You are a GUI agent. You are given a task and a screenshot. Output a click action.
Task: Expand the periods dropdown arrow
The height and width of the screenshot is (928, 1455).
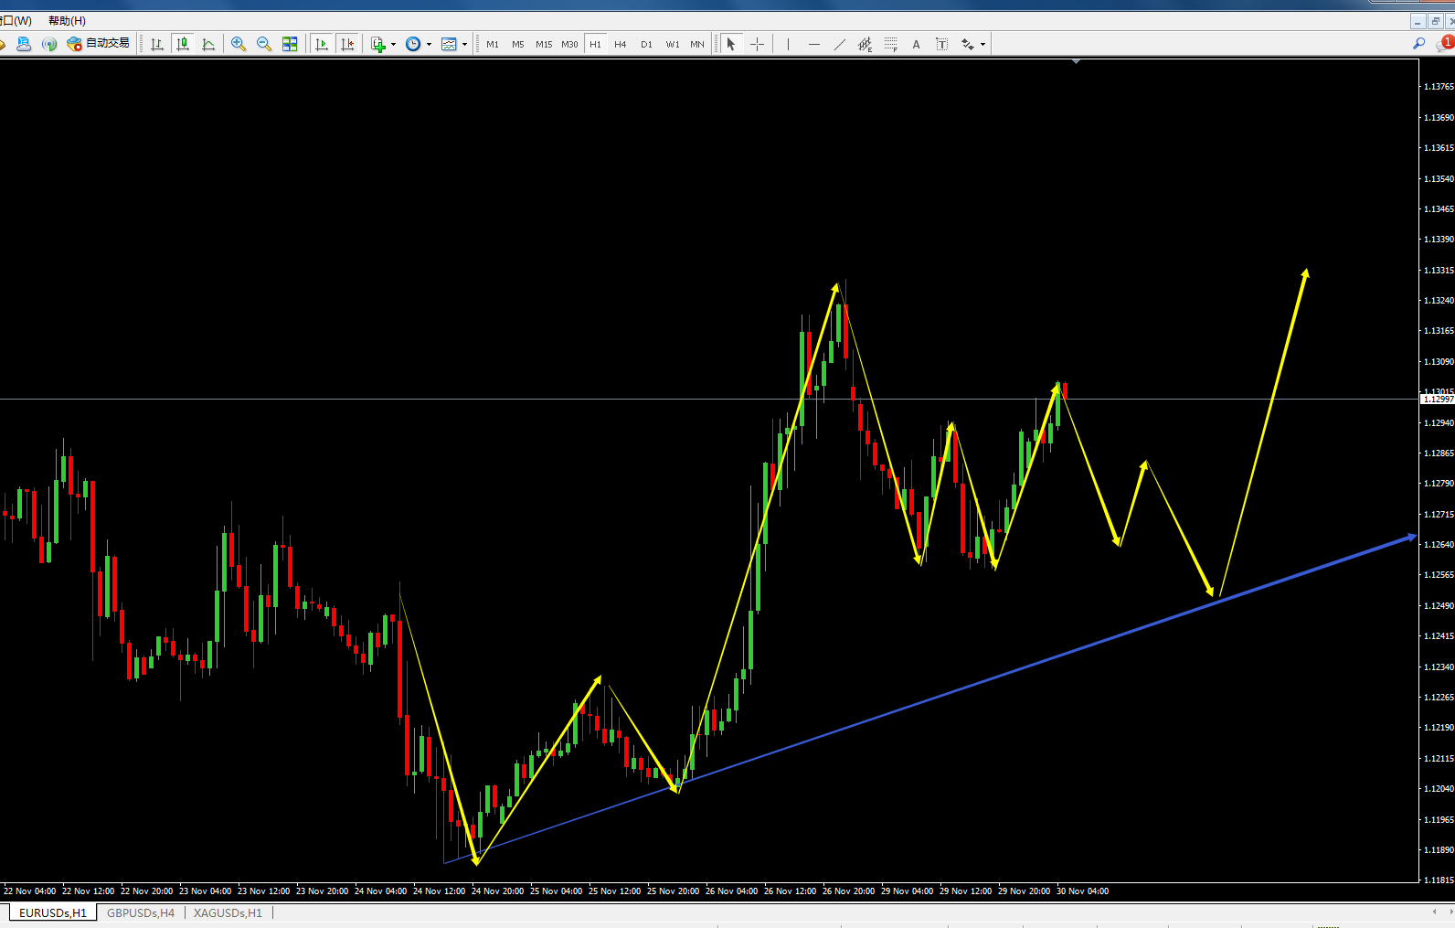point(429,44)
